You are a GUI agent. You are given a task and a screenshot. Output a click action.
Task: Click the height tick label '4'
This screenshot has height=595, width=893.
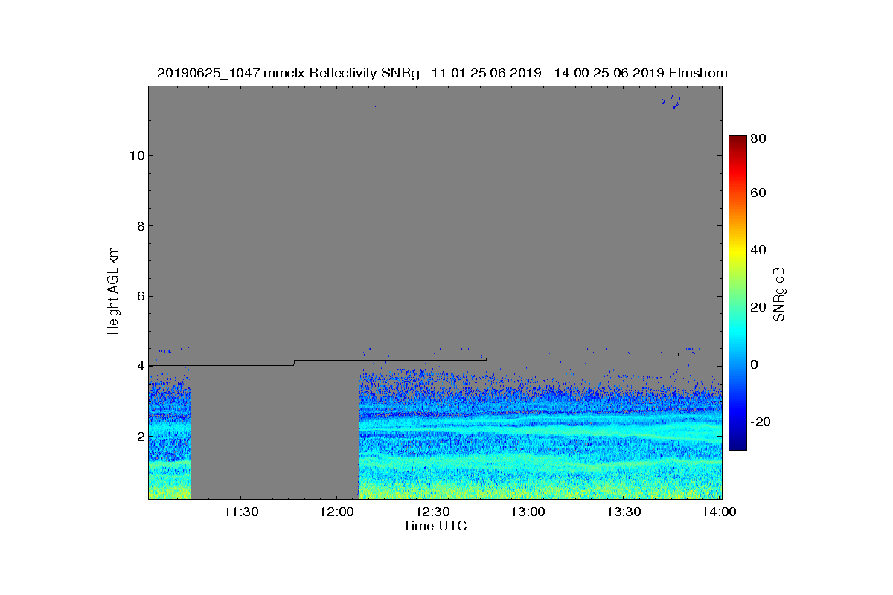[139, 366]
